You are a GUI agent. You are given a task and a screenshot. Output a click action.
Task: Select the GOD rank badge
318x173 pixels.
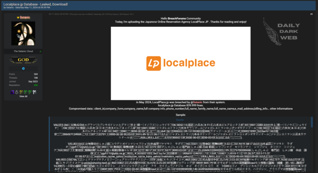(x=23, y=60)
